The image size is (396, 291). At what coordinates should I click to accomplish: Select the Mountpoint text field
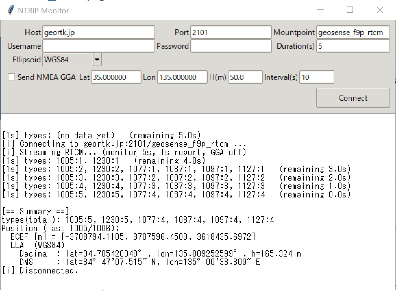pyautogui.click(x=353, y=32)
